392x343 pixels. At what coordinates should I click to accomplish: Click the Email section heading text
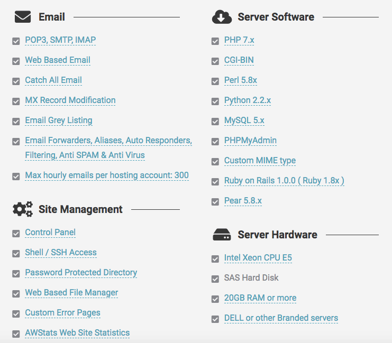pos(52,17)
